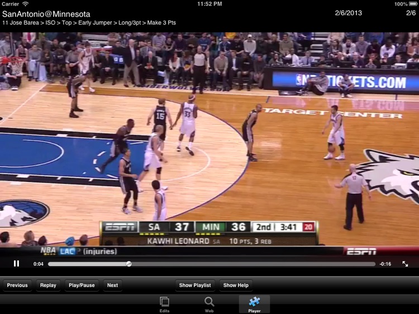Click the battery icon in status bar
Image resolution: width=419 pixels, height=314 pixels.
pos(413,4)
